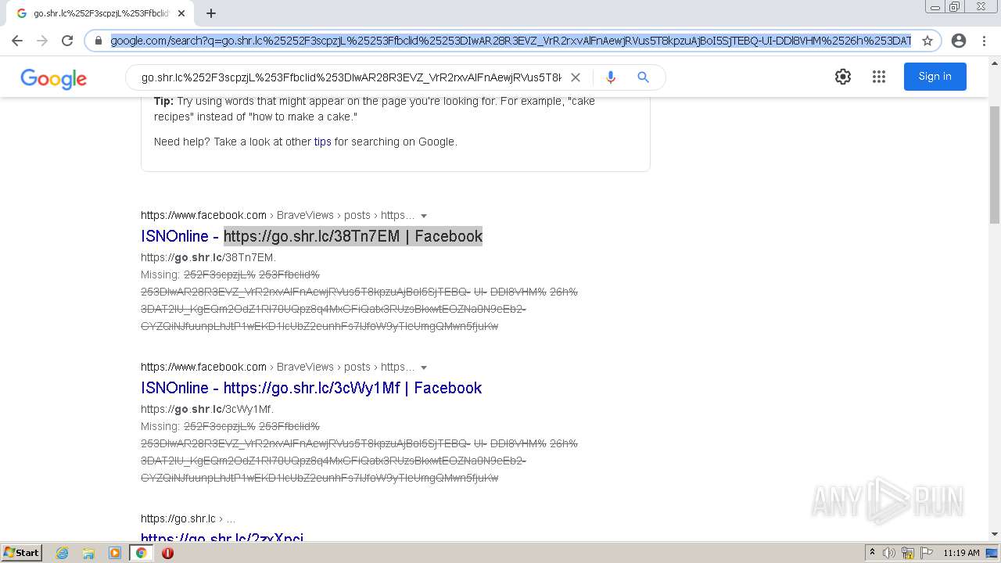Open the Chrome three-dot menu
The image size is (1001, 563).
pos(984,41)
